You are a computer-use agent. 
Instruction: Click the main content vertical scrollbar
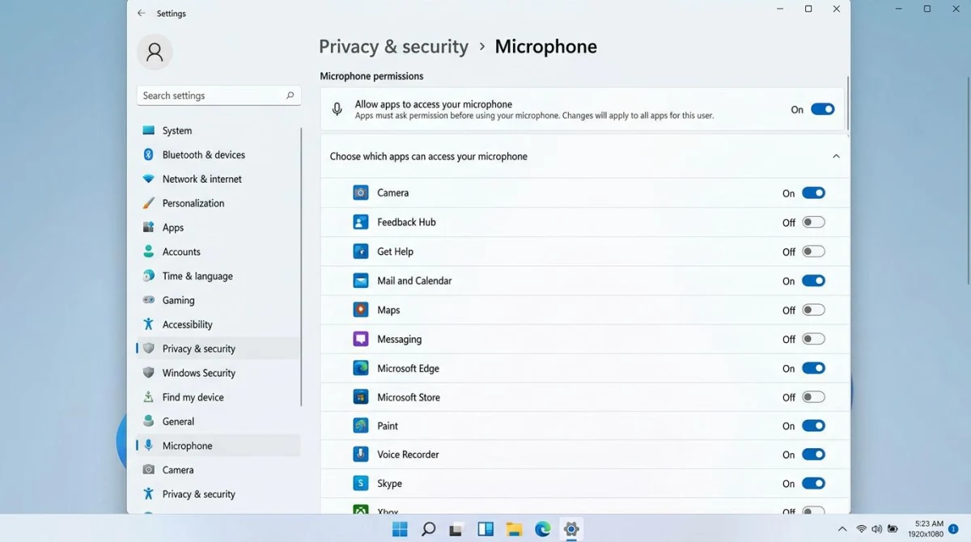847,103
